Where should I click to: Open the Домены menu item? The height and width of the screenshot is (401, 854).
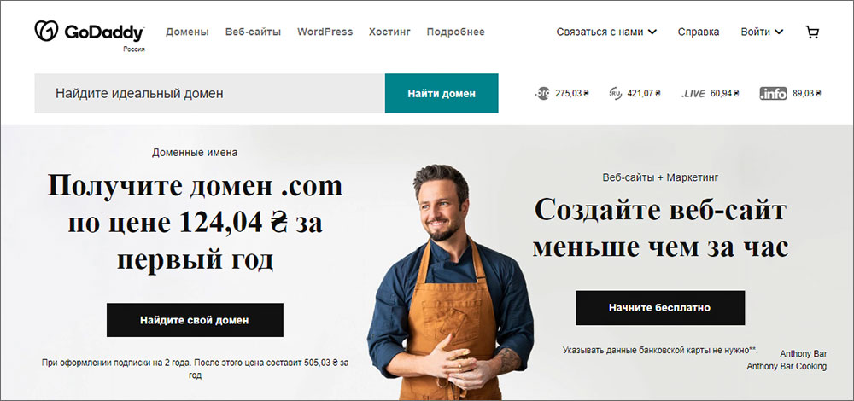click(x=187, y=32)
